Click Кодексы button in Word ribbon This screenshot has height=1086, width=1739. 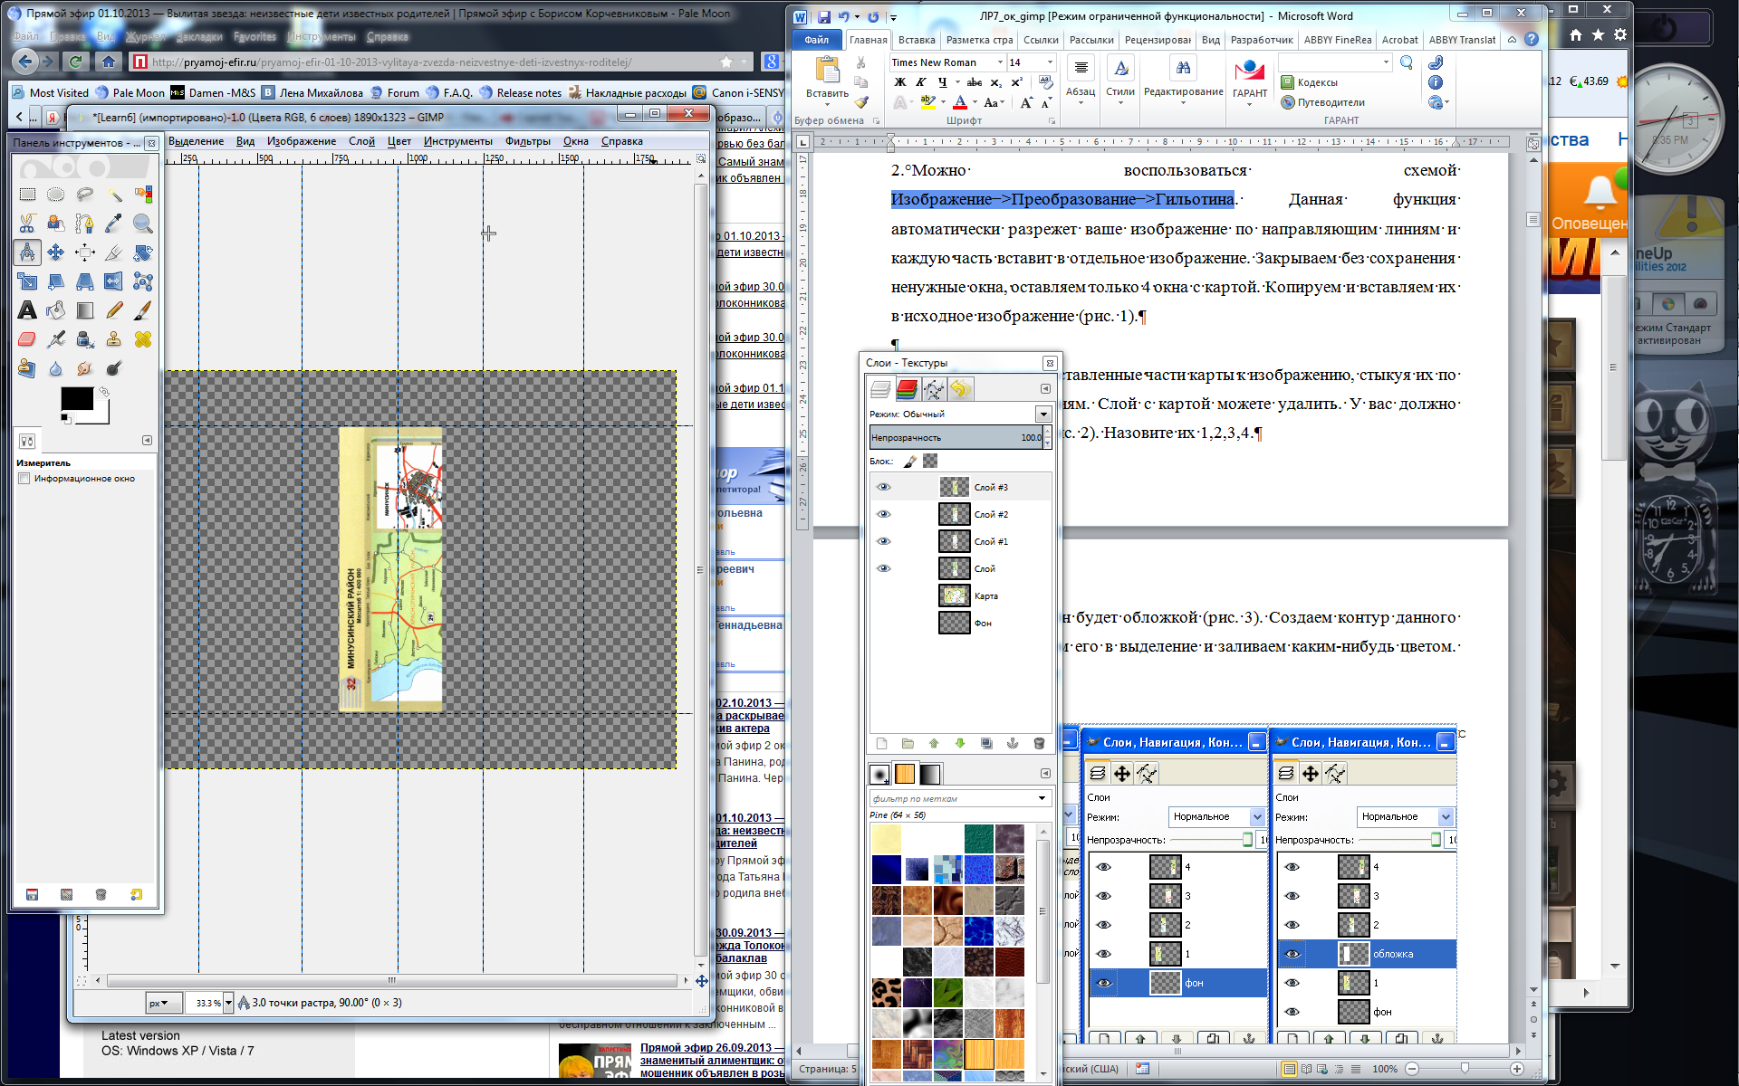(x=1309, y=82)
